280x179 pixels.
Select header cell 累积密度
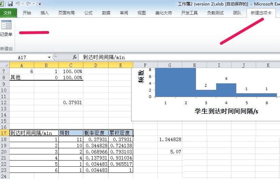(x=121, y=133)
